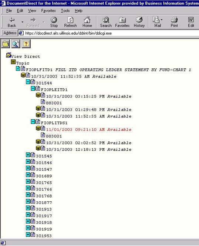Open the Edit menu
This screenshot has width=199, height=246.
click(20, 11)
